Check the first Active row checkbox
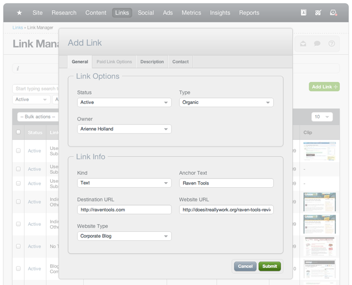352x285 pixels. point(18,150)
